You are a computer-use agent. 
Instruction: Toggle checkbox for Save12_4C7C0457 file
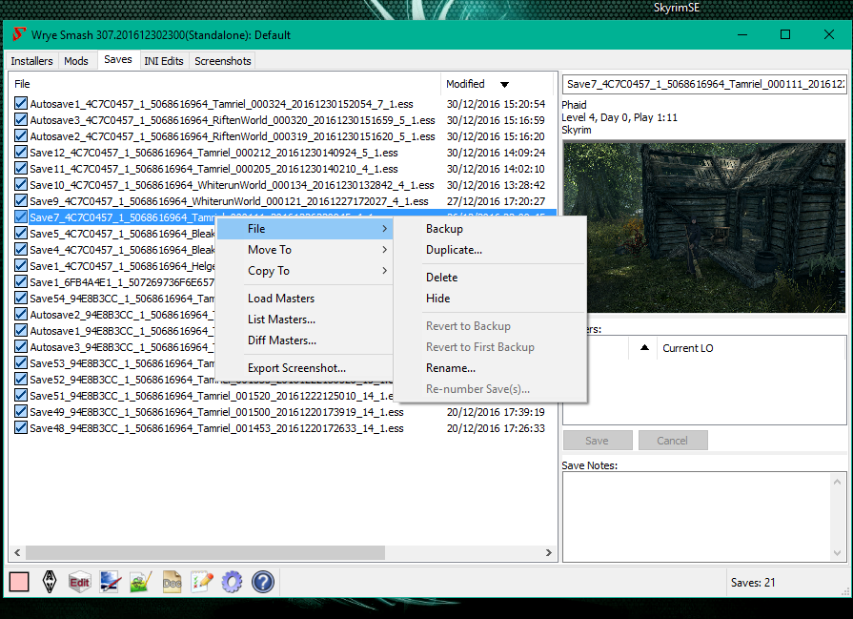21,153
